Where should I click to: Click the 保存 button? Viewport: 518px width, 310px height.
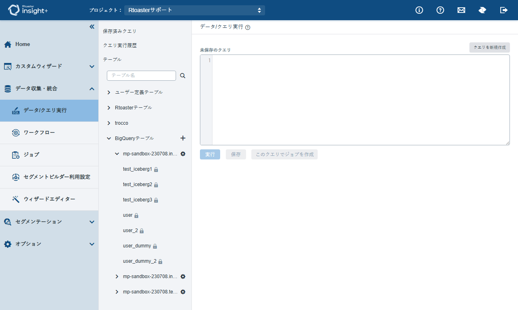point(236,155)
